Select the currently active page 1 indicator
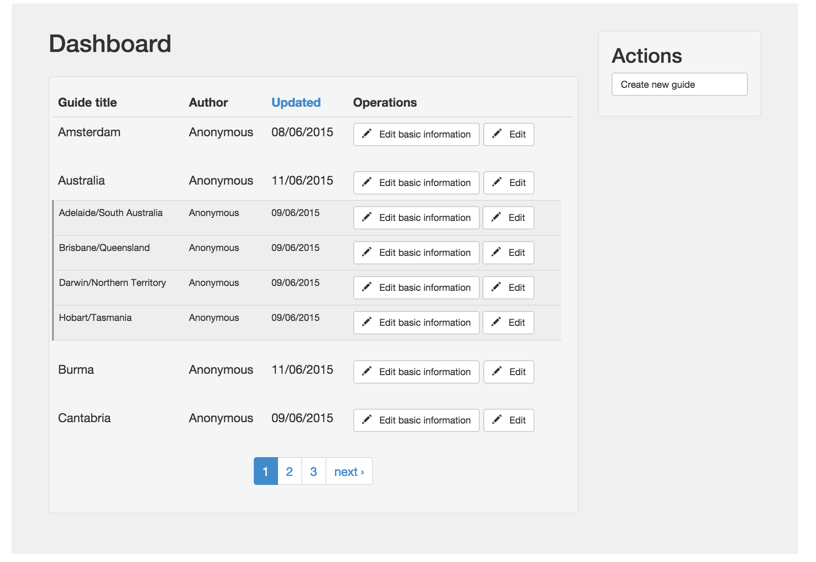The height and width of the screenshot is (562, 816). pos(266,471)
